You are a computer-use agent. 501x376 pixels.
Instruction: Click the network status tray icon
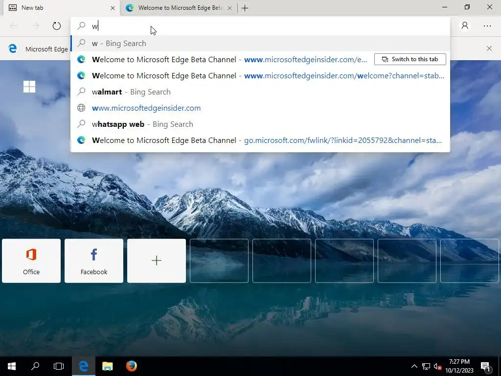tap(426, 366)
